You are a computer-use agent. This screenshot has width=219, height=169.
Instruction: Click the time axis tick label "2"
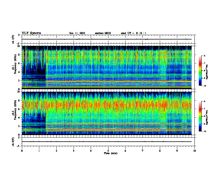56,151
